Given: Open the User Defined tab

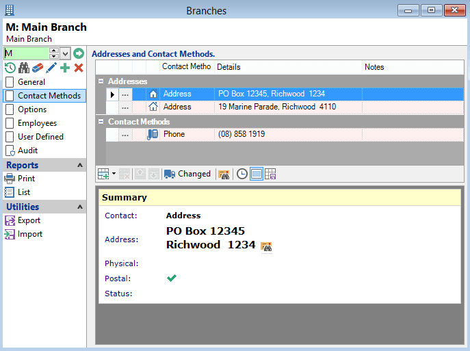Looking at the screenshot, I should (44, 137).
